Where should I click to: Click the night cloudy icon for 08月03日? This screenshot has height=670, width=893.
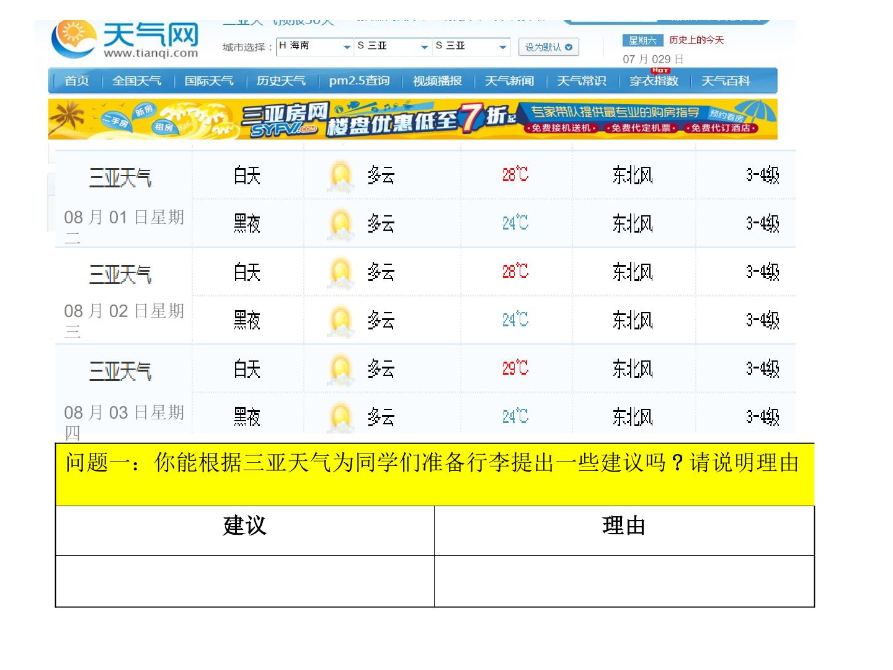pos(340,417)
